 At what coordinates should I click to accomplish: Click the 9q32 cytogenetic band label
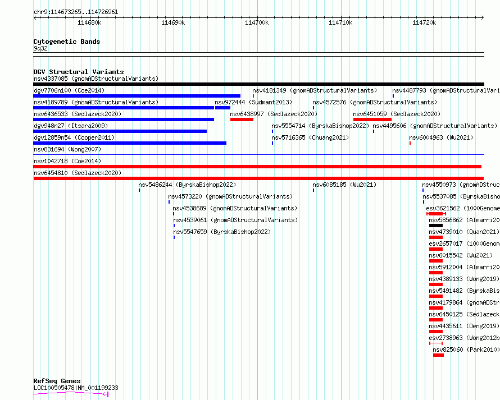pos(40,48)
